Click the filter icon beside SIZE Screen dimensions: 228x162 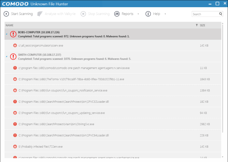[x=197, y=25]
